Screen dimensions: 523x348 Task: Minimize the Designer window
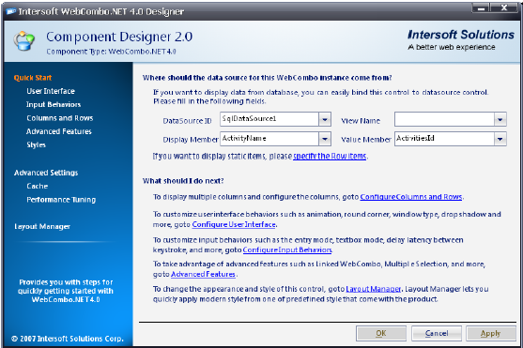(x=481, y=8)
